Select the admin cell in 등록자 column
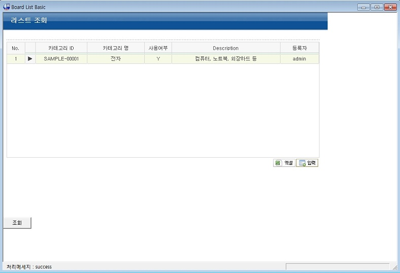 tap(299, 59)
